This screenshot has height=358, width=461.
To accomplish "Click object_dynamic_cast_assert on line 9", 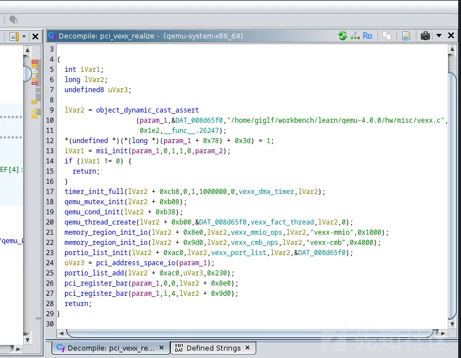I will pyautogui.click(x=147, y=110).
